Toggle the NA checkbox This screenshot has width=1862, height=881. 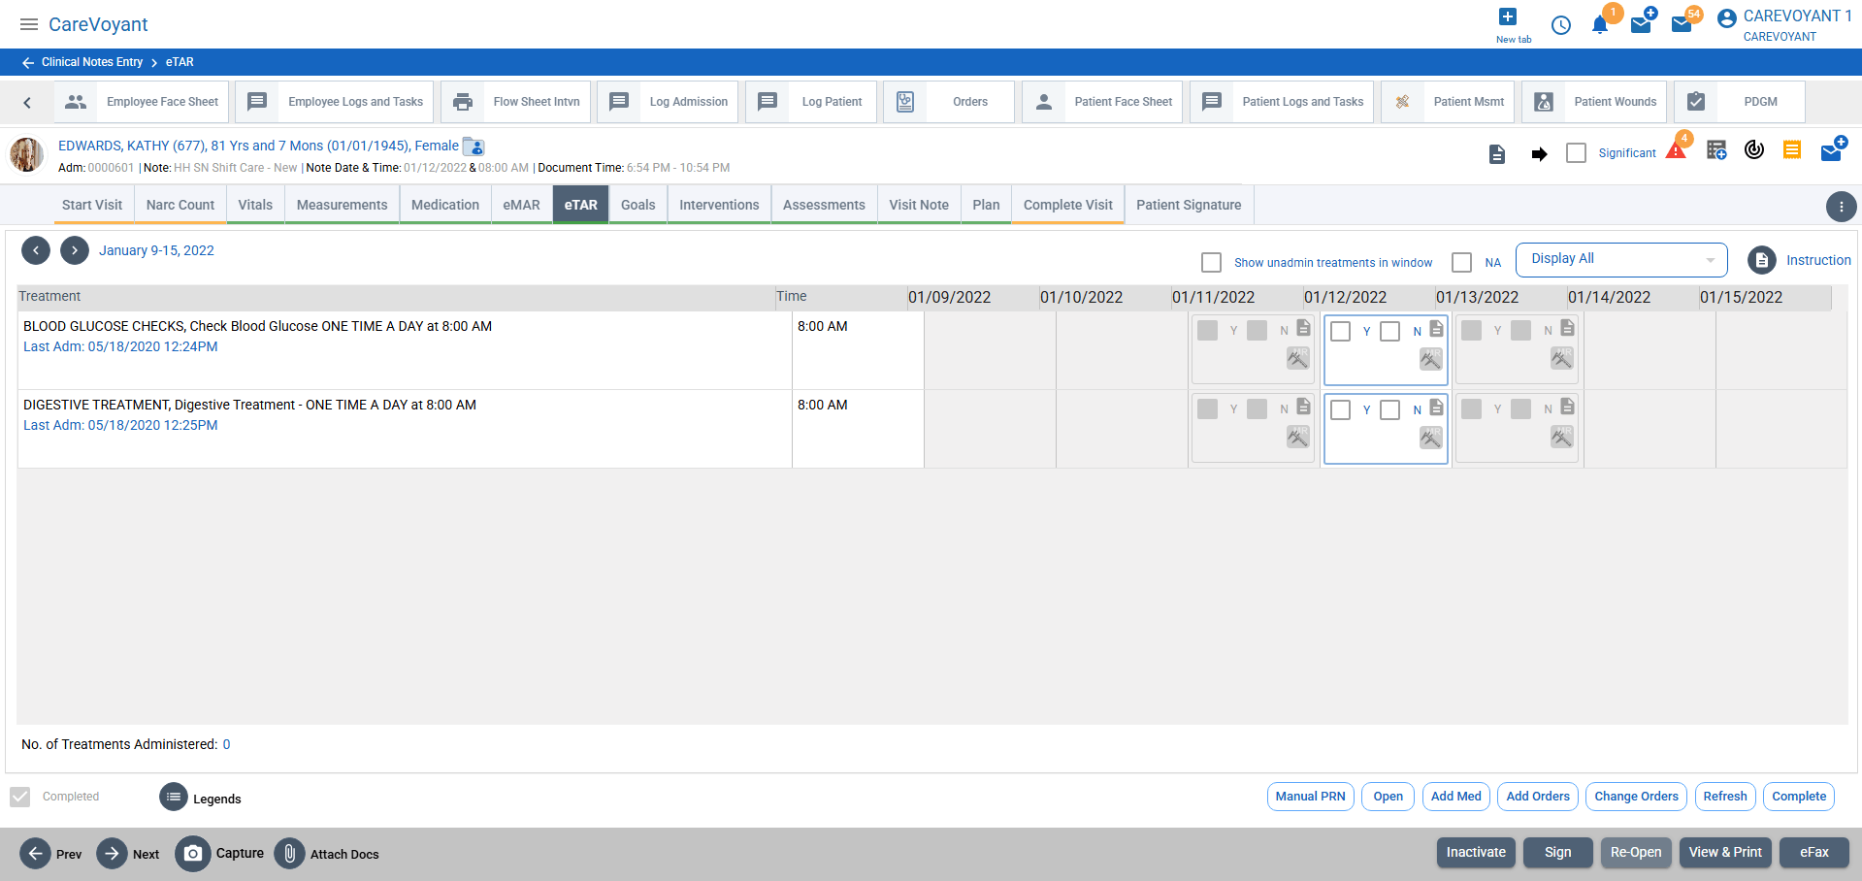(x=1462, y=262)
